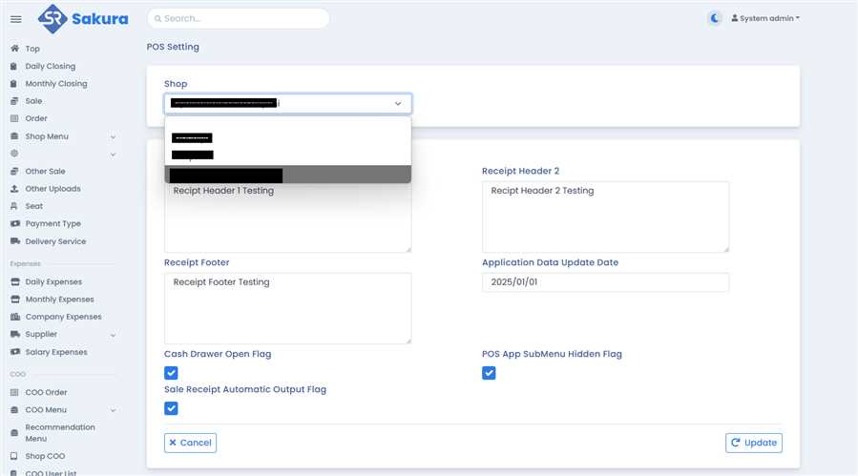Toggle dark mode moon icon
The width and height of the screenshot is (858, 476).
click(x=715, y=18)
